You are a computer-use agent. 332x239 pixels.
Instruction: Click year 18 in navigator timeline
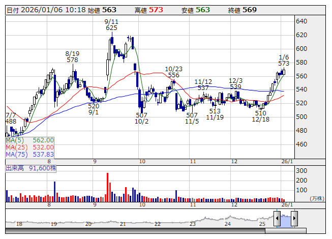19,224
